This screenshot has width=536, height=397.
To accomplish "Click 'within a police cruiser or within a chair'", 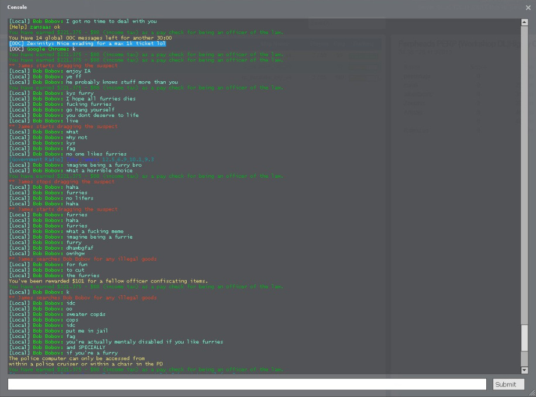I will pyautogui.click(x=86, y=364).
